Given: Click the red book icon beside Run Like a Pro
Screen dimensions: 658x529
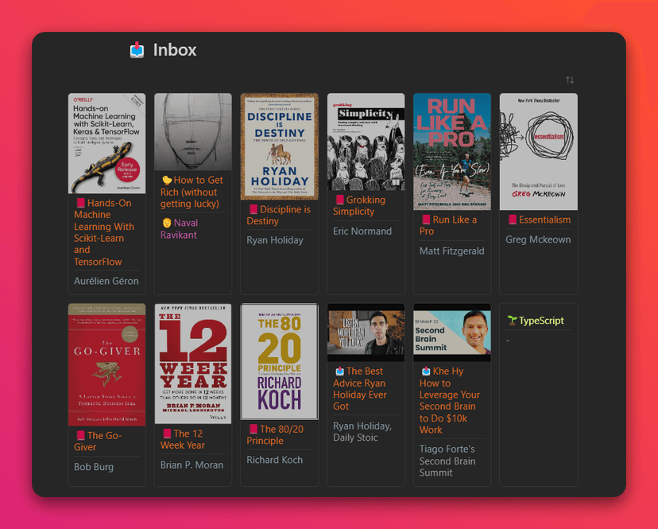Looking at the screenshot, I should point(426,220).
